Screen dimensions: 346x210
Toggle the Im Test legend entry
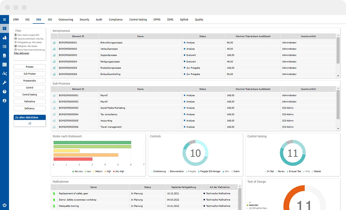[269, 171]
